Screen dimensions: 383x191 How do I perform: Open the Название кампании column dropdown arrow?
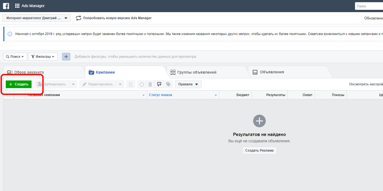144,95
